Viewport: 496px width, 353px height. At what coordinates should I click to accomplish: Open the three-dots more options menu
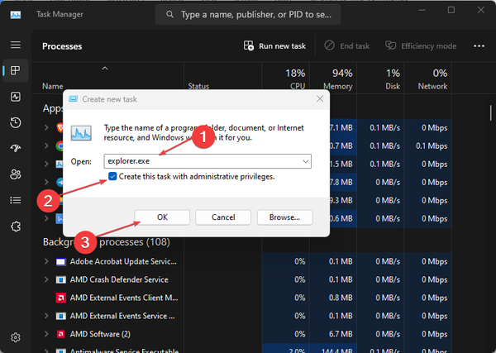479,45
